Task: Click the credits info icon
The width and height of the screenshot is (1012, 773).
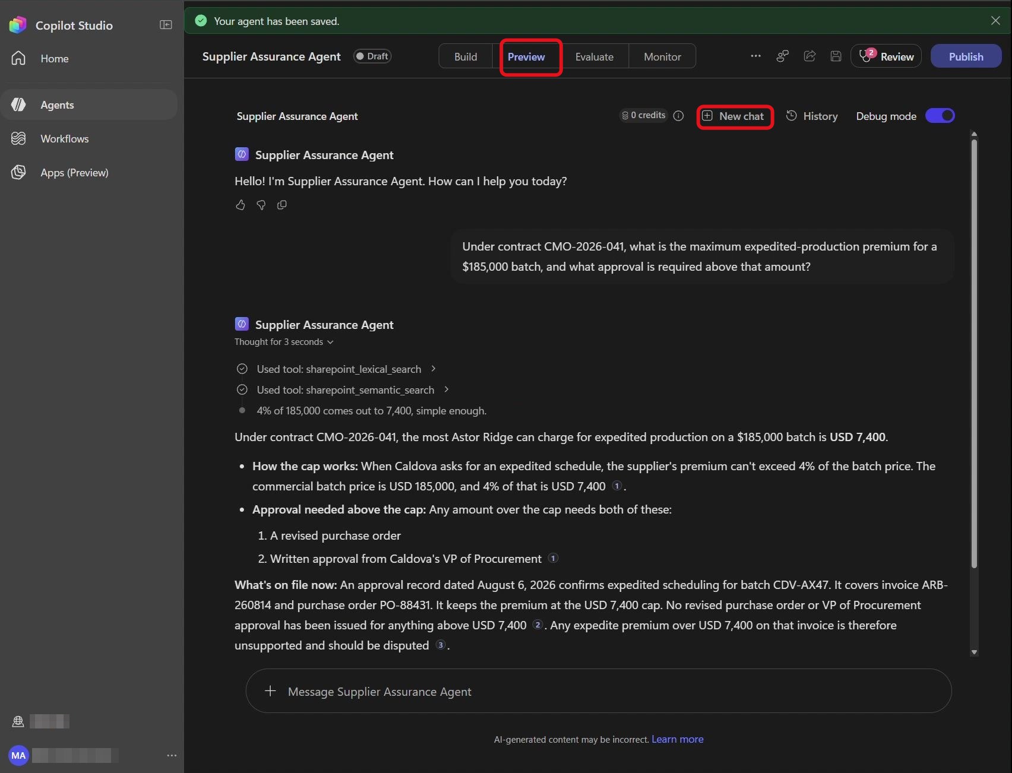Action: [678, 116]
